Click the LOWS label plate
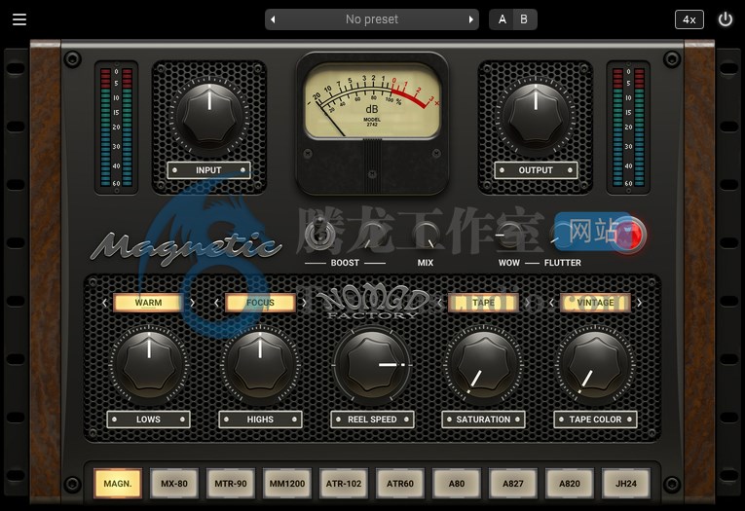This screenshot has height=511, width=745. [x=148, y=420]
